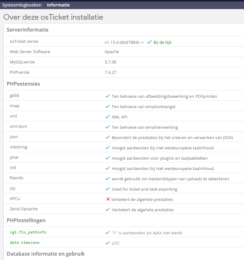Click the MySQL version value '5.7.36'
This screenshot has width=244, height=260.
111,62
